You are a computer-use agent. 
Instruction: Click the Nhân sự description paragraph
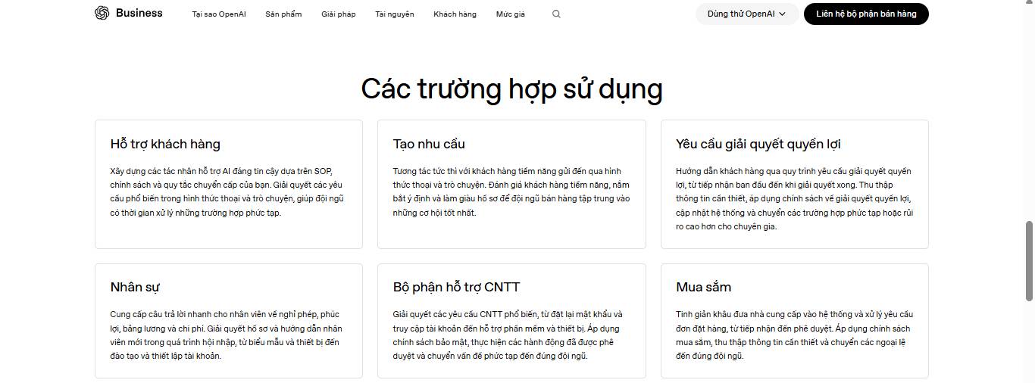pyautogui.click(x=227, y=335)
